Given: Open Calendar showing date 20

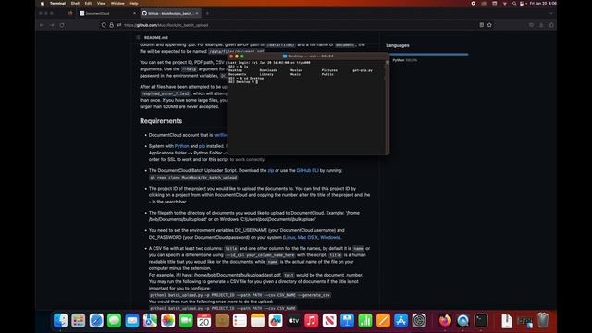Looking at the screenshot, I should (x=203, y=321).
